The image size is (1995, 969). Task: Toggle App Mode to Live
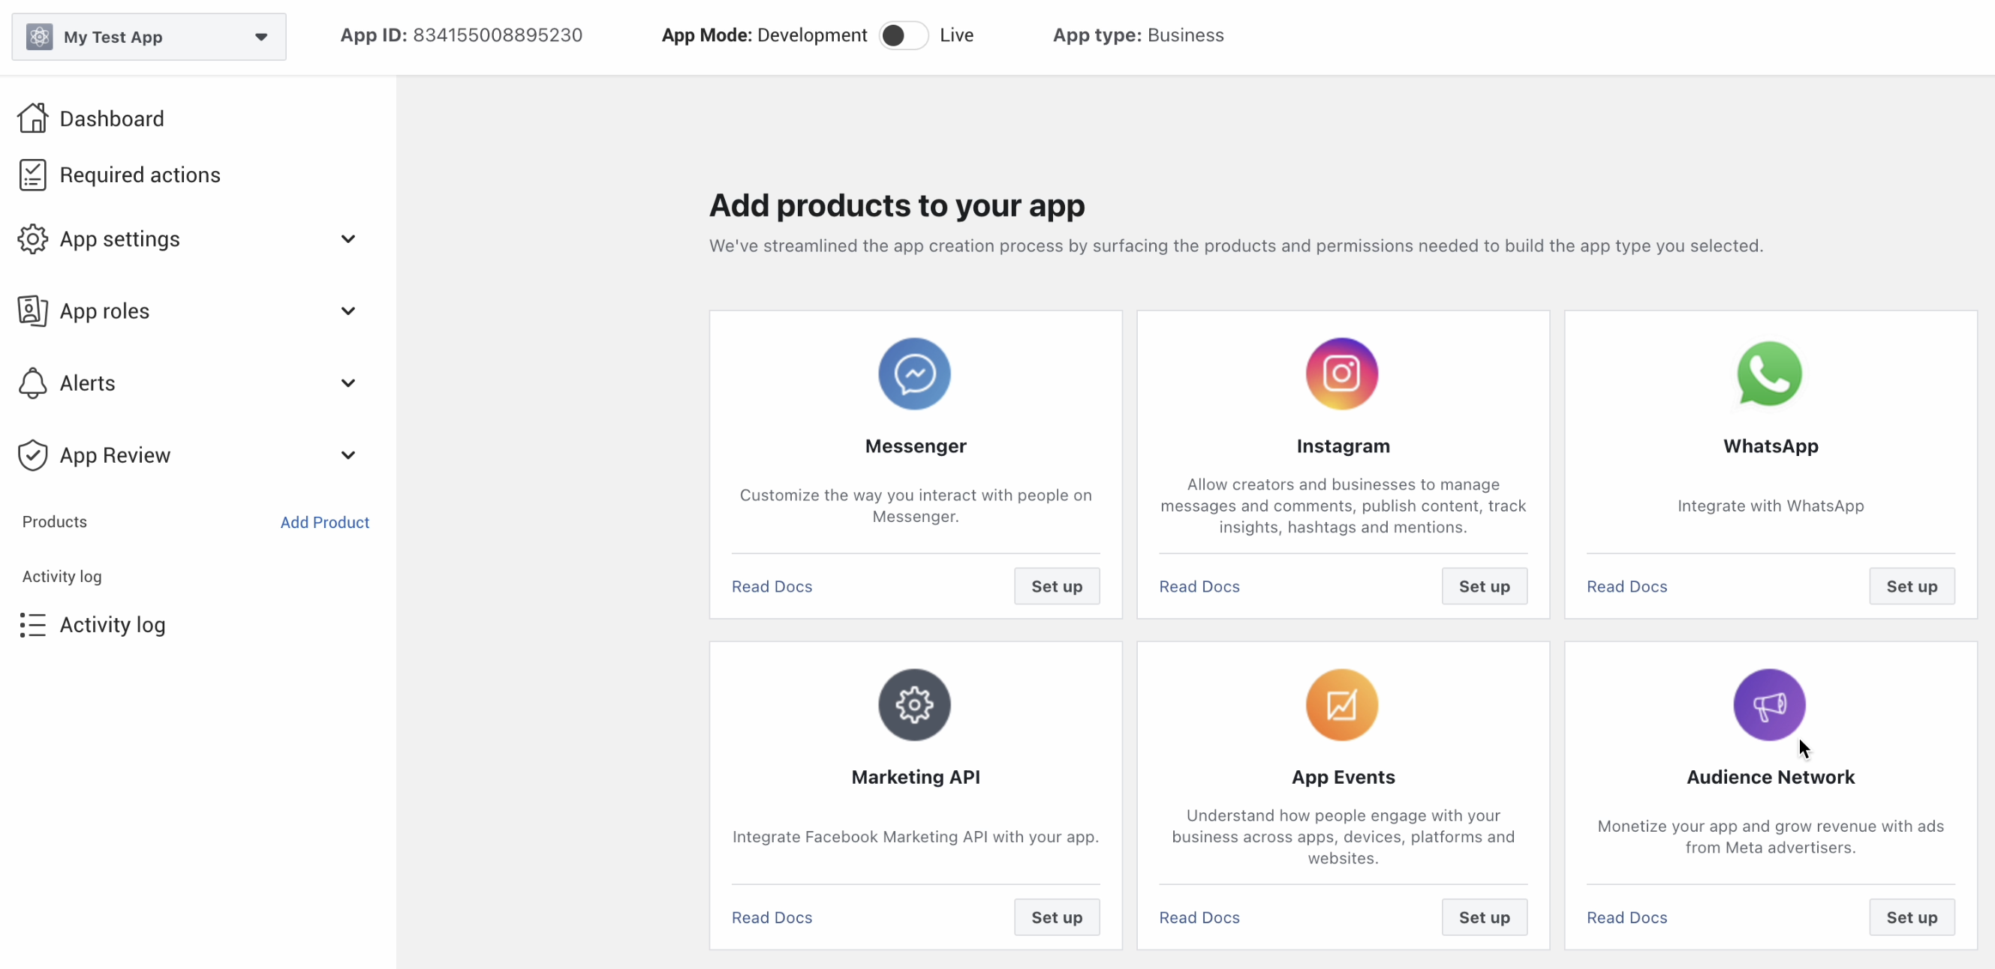point(903,35)
